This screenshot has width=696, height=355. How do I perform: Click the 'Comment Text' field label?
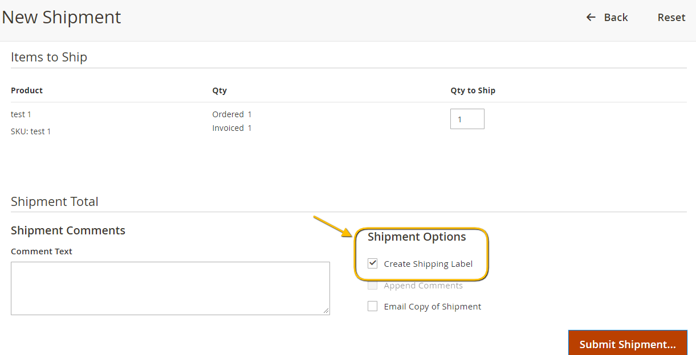(42, 251)
